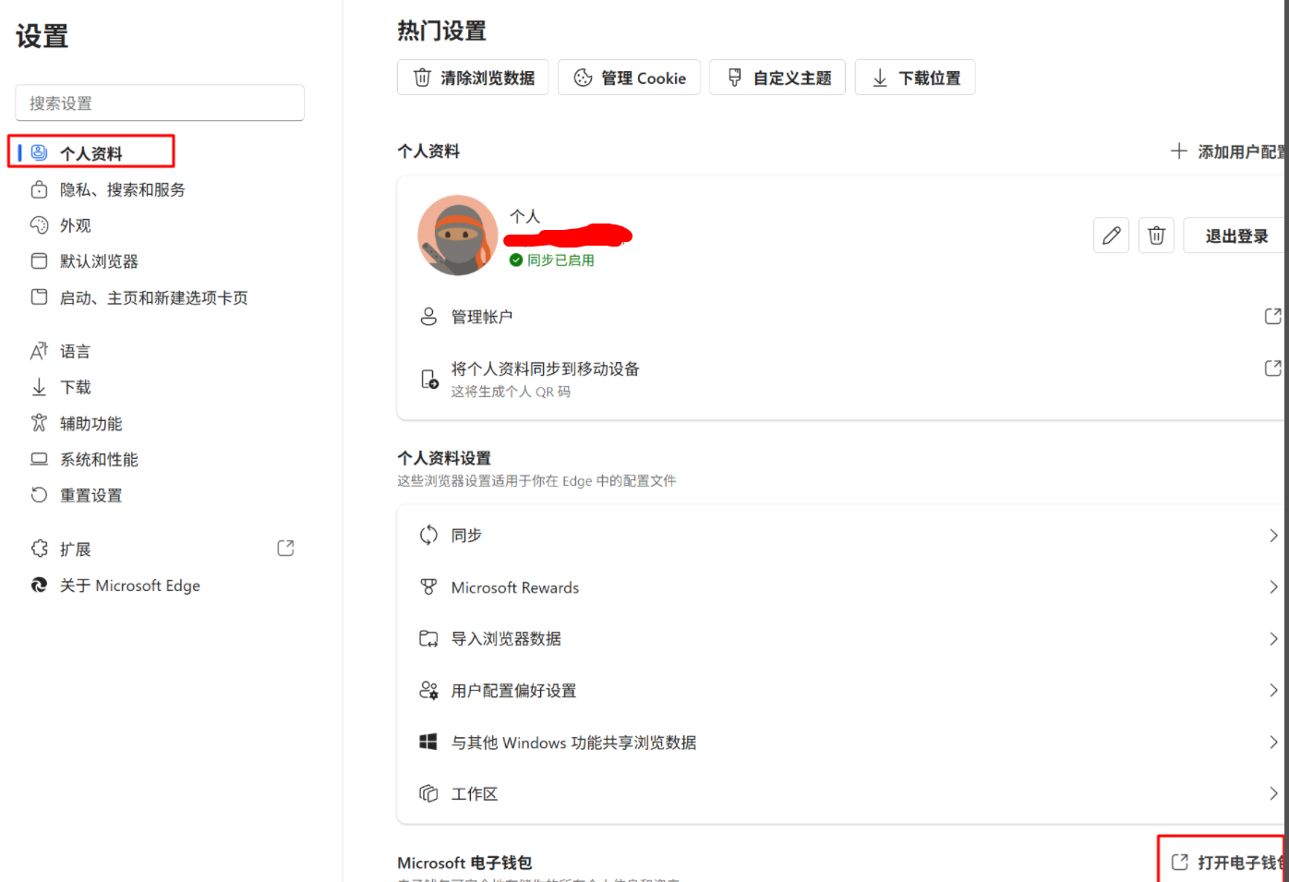Click the browser icon next to 默认浏览器
The width and height of the screenshot is (1289, 882).
[x=39, y=261]
